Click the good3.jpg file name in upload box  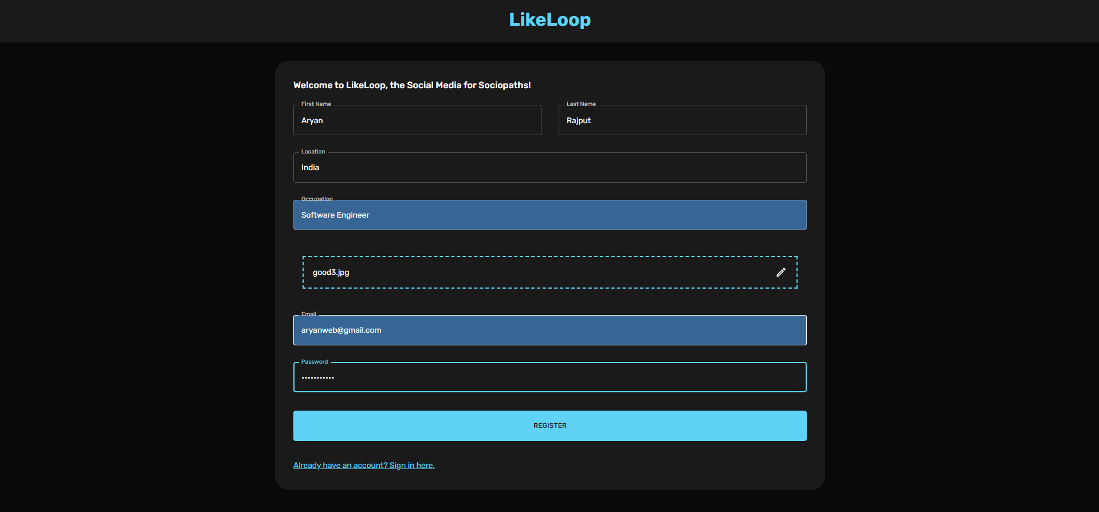click(331, 273)
